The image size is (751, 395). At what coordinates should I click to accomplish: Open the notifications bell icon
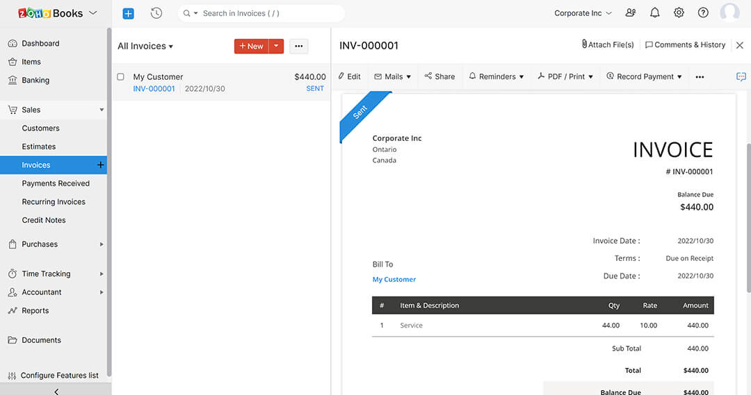[x=654, y=13]
